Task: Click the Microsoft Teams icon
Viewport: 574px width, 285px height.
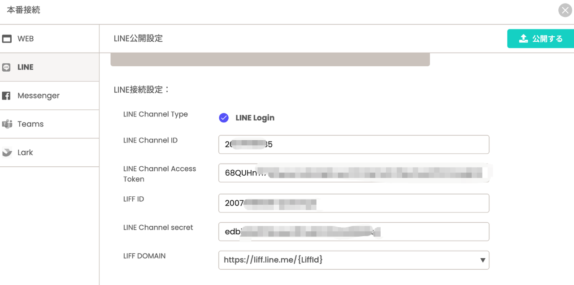Action: tap(7, 124)
